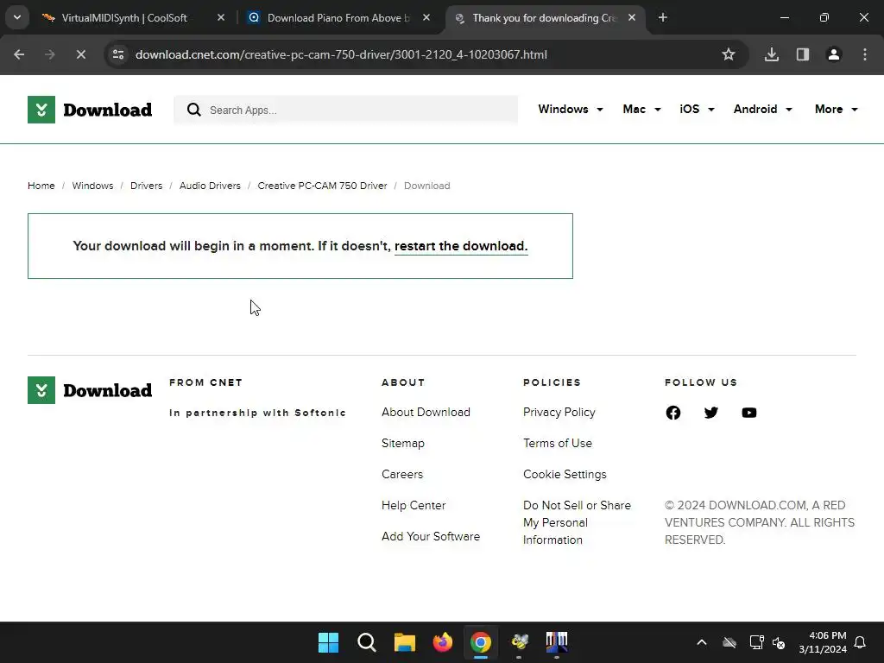This screenshot has height=663, width=884.
Task: Click the OneDrive cloud tray icon
Action: click(x=729, y=642)
